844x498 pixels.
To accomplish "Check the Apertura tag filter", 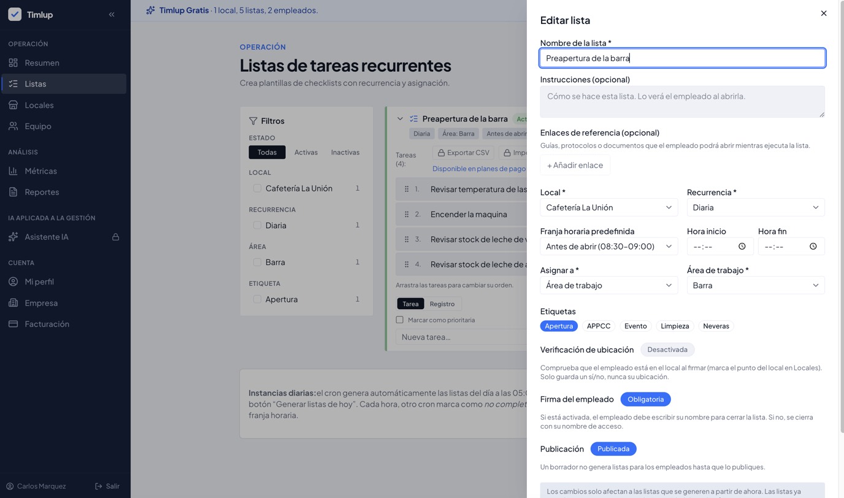I will click(257, 299).
